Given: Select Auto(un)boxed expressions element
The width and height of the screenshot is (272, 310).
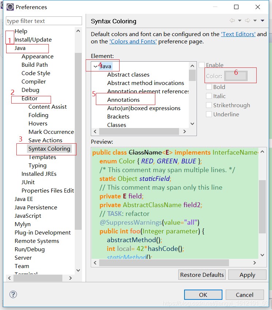Looking at the screenshot, I should point(144,108).
